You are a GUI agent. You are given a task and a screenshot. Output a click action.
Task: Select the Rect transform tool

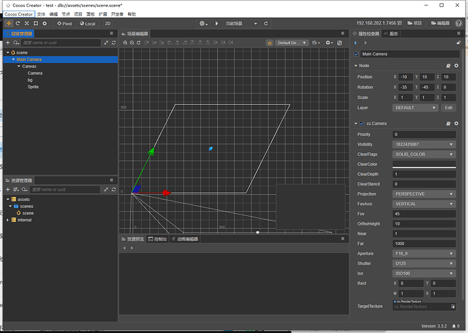[x=36, y=23]
